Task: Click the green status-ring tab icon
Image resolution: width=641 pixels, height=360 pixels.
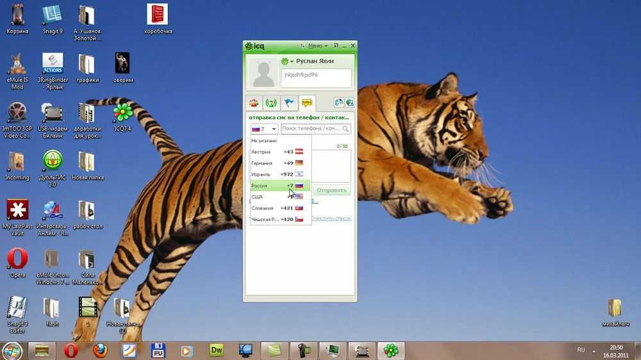Action: 272,103
